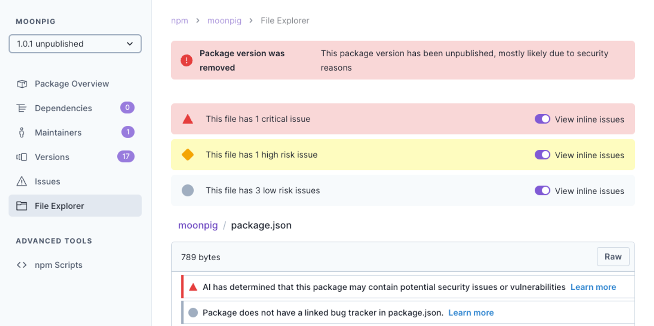The image size is (654, 326).
Task: Click moonpig folder link in file path
Action: coord(198,225)
